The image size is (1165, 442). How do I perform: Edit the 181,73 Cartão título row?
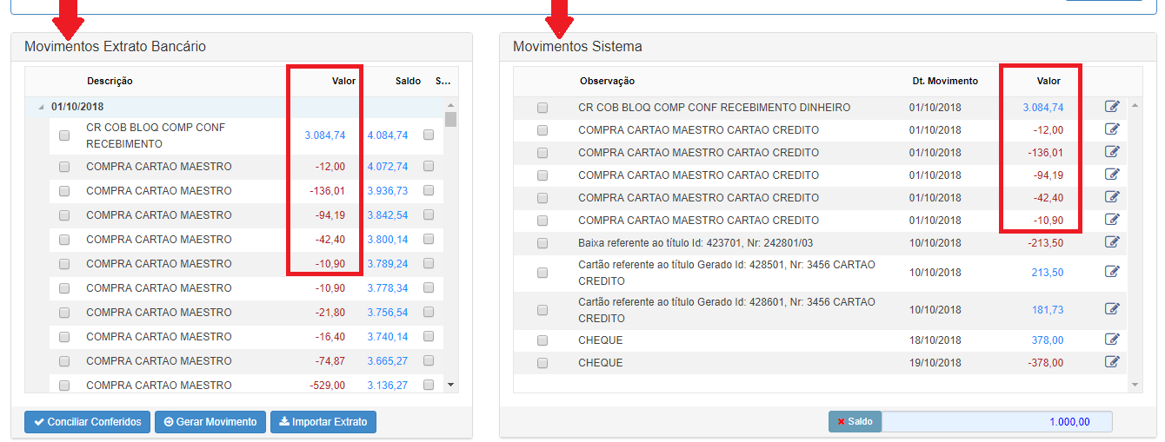click(1112, 309)
